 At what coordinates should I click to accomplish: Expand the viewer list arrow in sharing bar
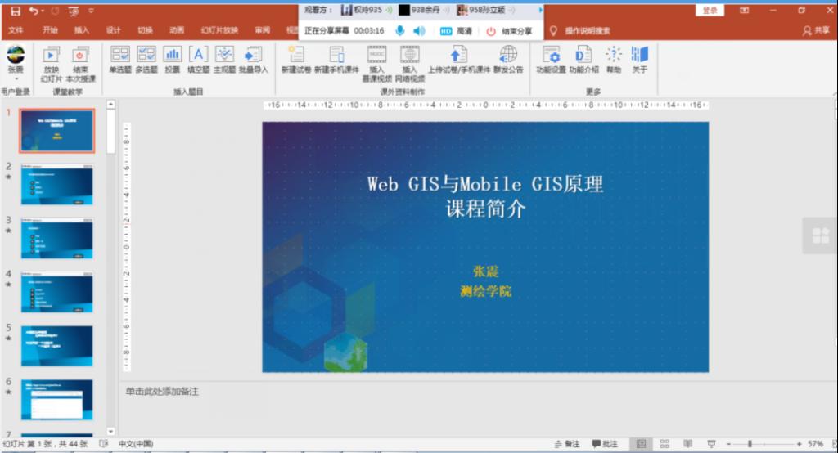click(540, 10)
